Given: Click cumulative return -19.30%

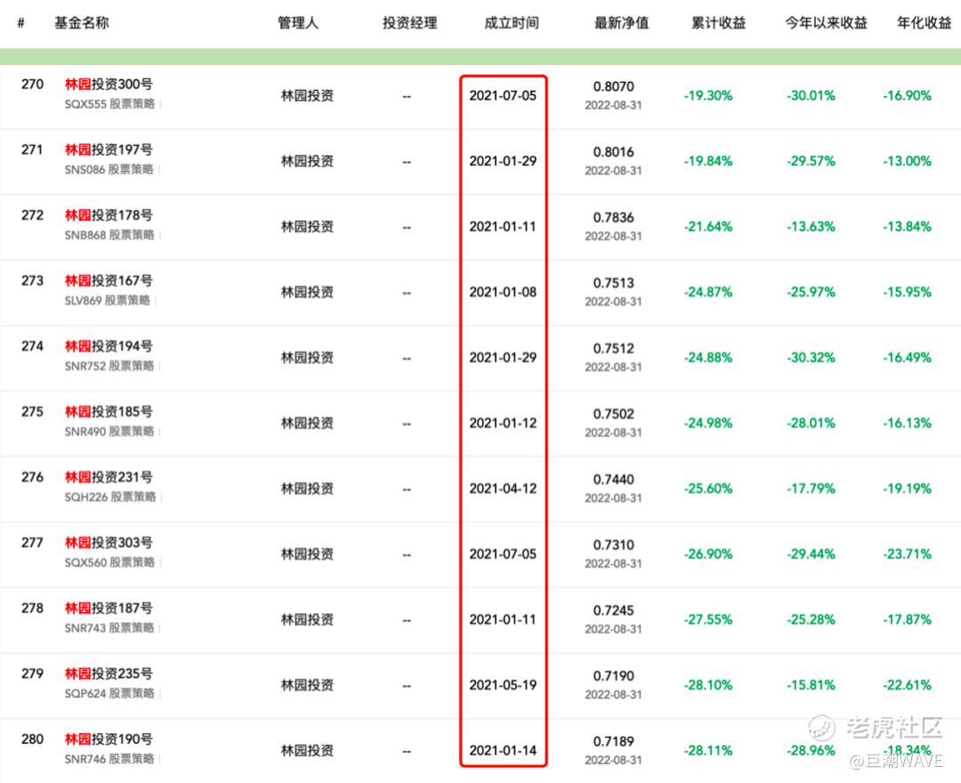Looking at the screenshot, I should (x=708, y=96).
